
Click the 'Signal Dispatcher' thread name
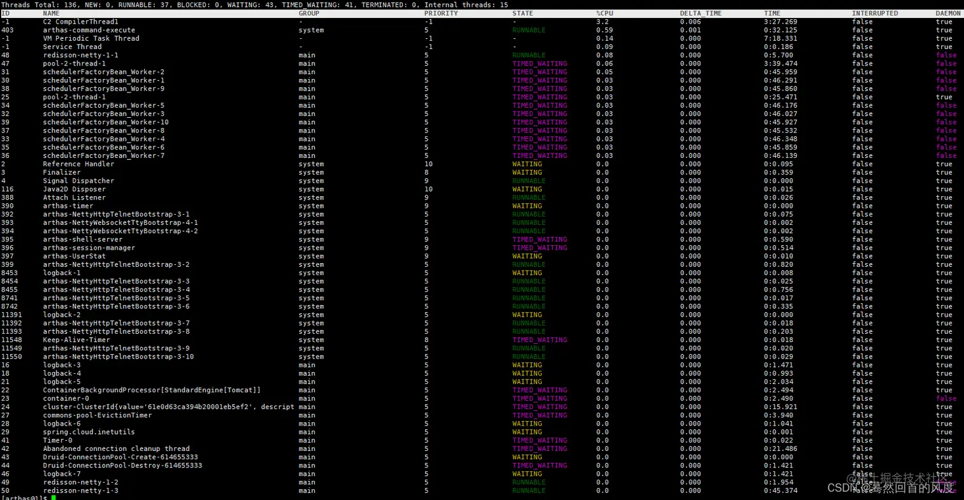pyautogui.click(x=78, y=181)
